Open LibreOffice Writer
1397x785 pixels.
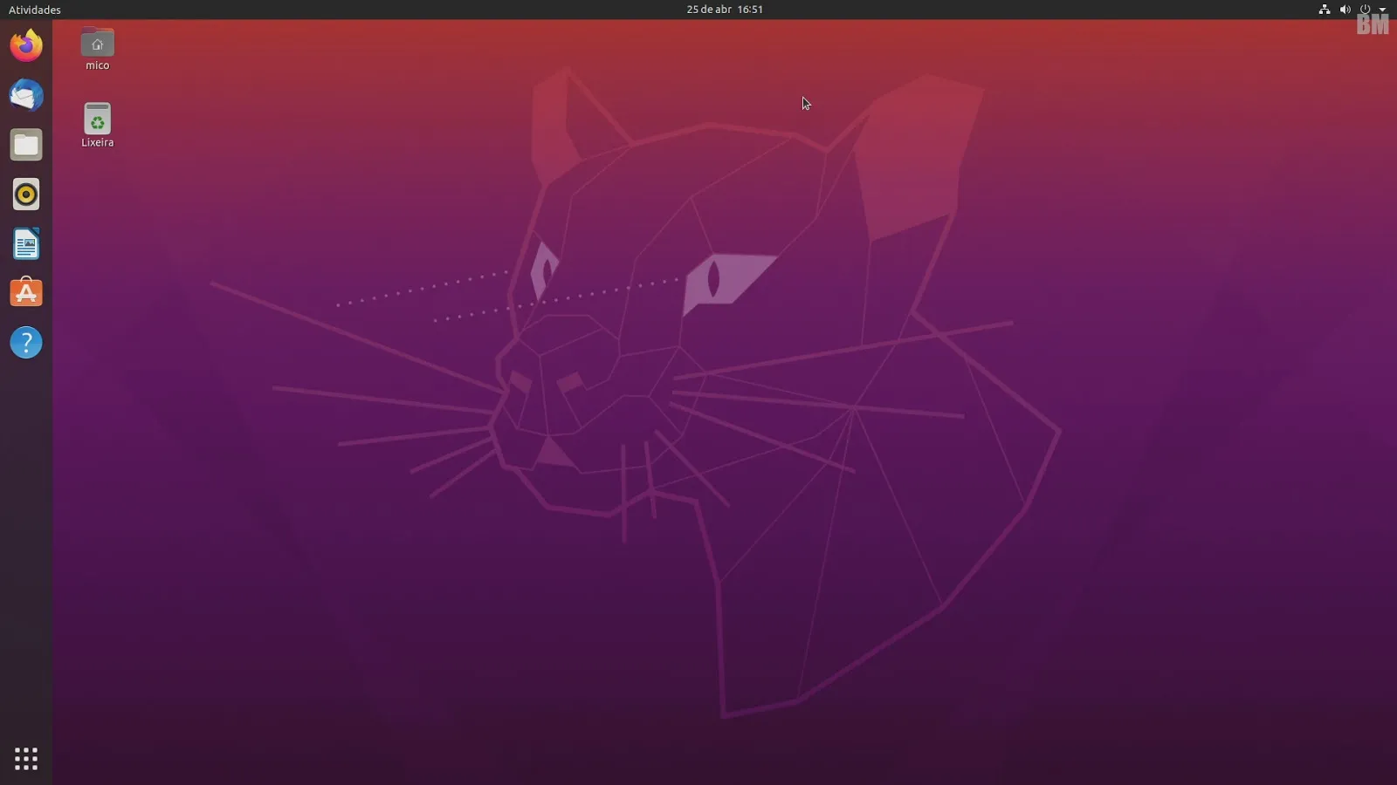click(x=26, y=244)
